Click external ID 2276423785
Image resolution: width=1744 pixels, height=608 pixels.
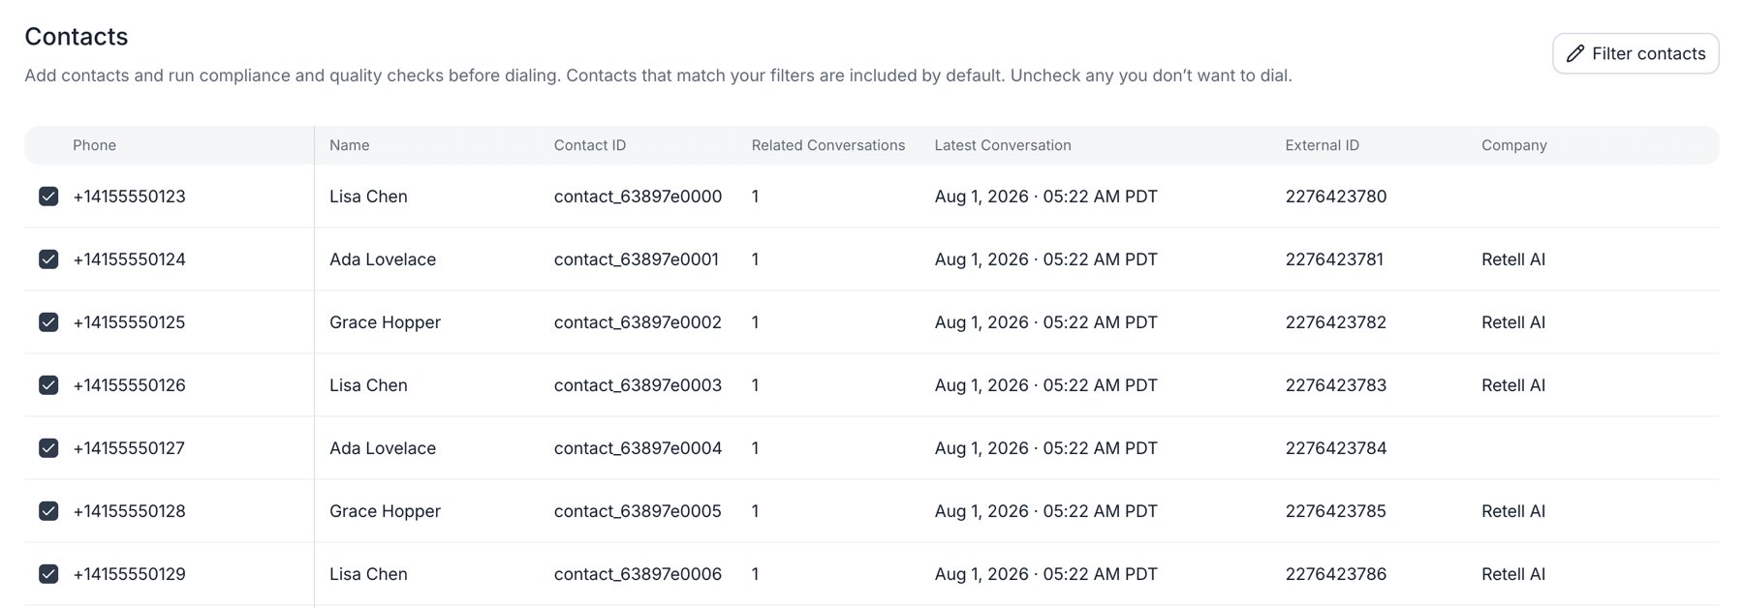click(1336, 511)
